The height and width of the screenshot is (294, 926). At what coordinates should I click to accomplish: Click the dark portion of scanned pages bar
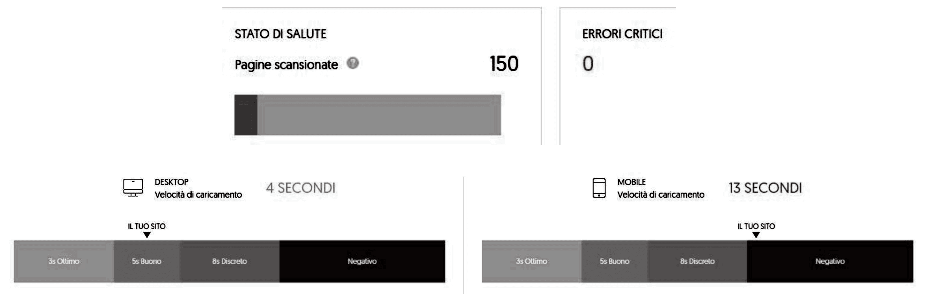(x=246, y=115)
